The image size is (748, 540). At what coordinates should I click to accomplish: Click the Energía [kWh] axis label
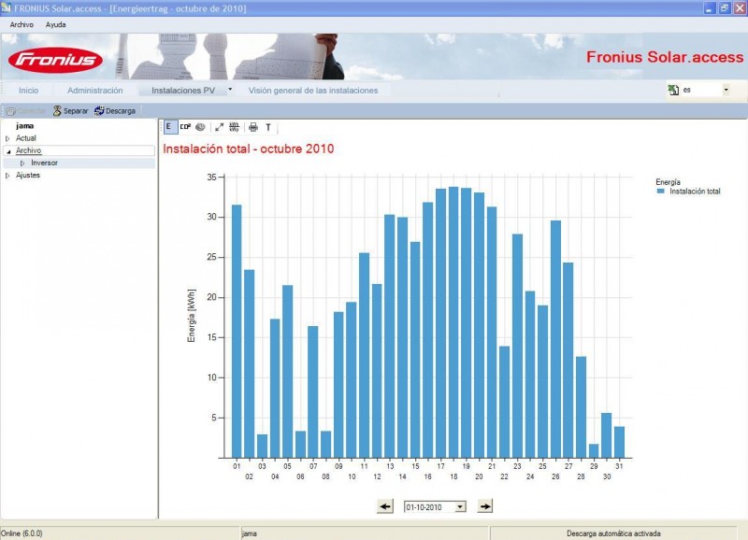coord(192,316)
